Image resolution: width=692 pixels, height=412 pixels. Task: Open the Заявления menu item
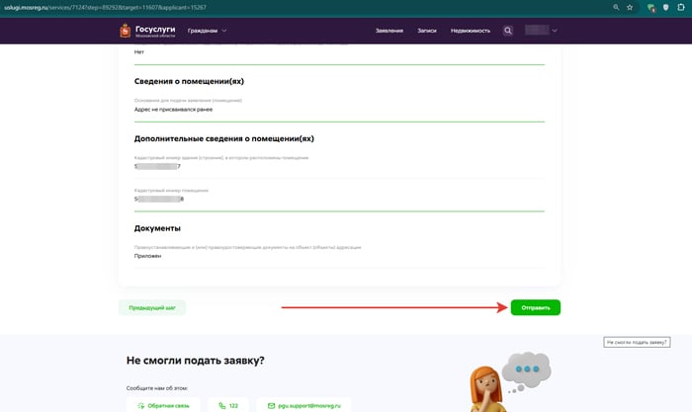389,31
